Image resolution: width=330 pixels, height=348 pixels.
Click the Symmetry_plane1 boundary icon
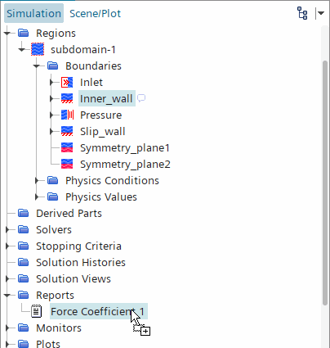(x=67, y=147)
